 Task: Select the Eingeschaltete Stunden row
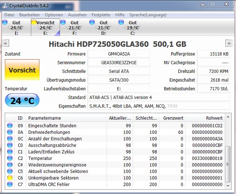click(115, 125)
